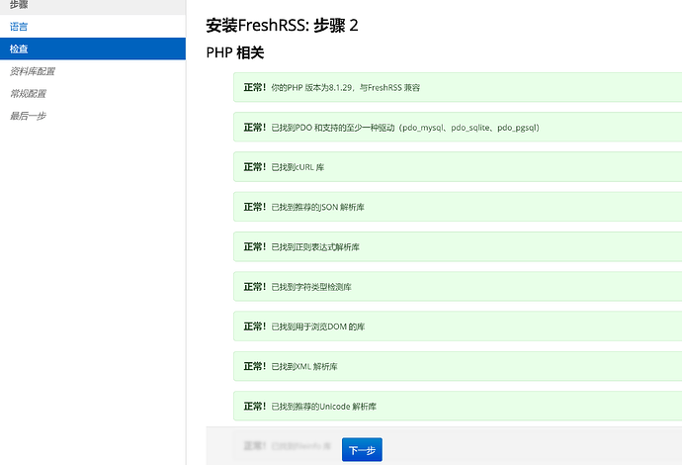
Task: Click the PHP 版本为8.1.29 status message
Action: tap(458, 87)
